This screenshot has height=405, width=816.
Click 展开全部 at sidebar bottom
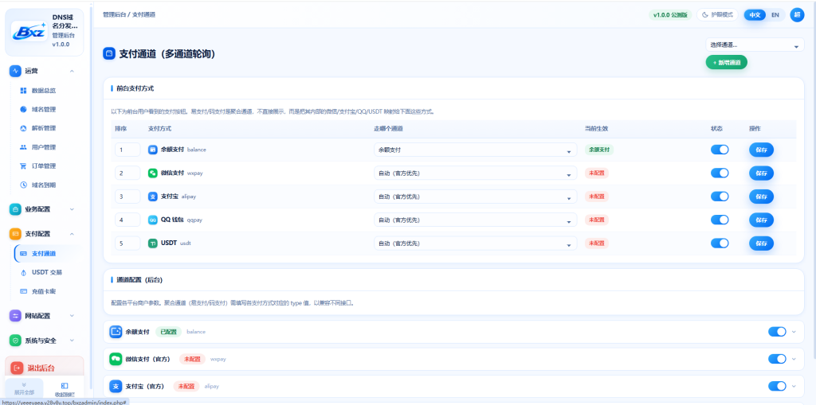(x=24, y=389)
